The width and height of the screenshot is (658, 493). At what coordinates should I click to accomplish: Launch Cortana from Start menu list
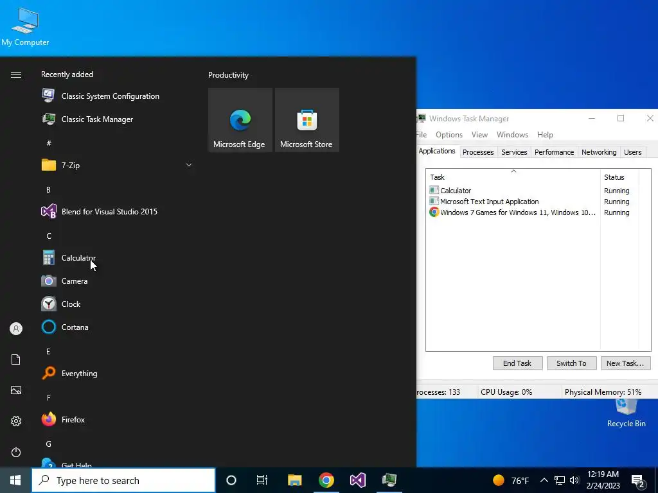tap(65, 327)
